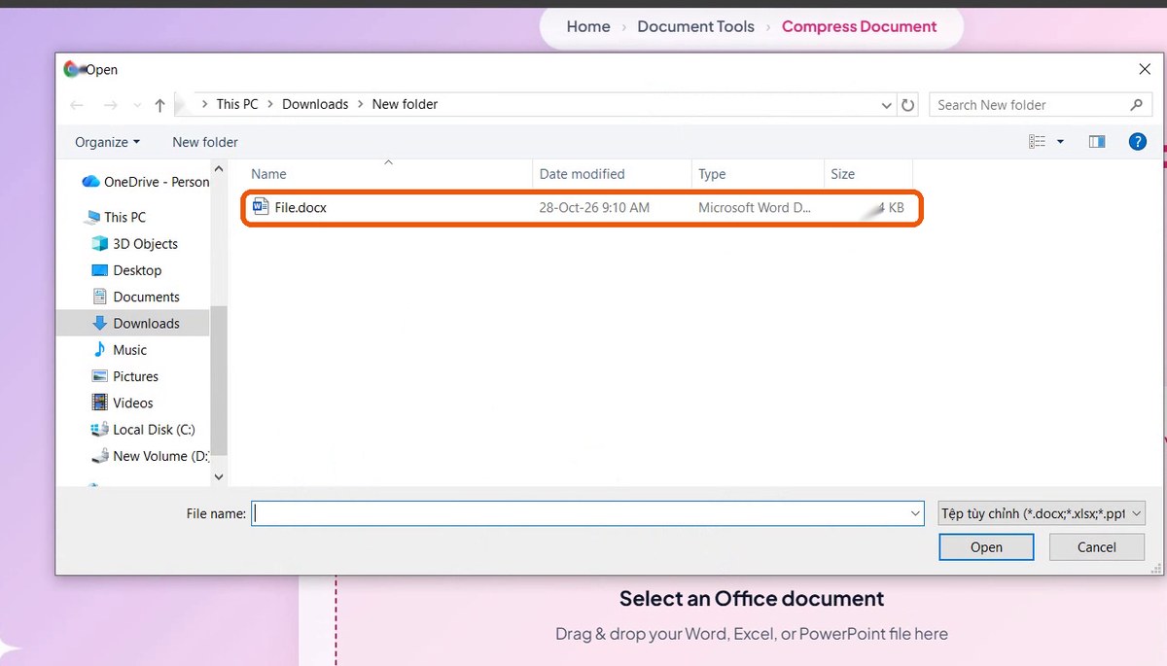Sort by Date modified column
This screenshot has height=666, width=1167.
pos(582,174)
